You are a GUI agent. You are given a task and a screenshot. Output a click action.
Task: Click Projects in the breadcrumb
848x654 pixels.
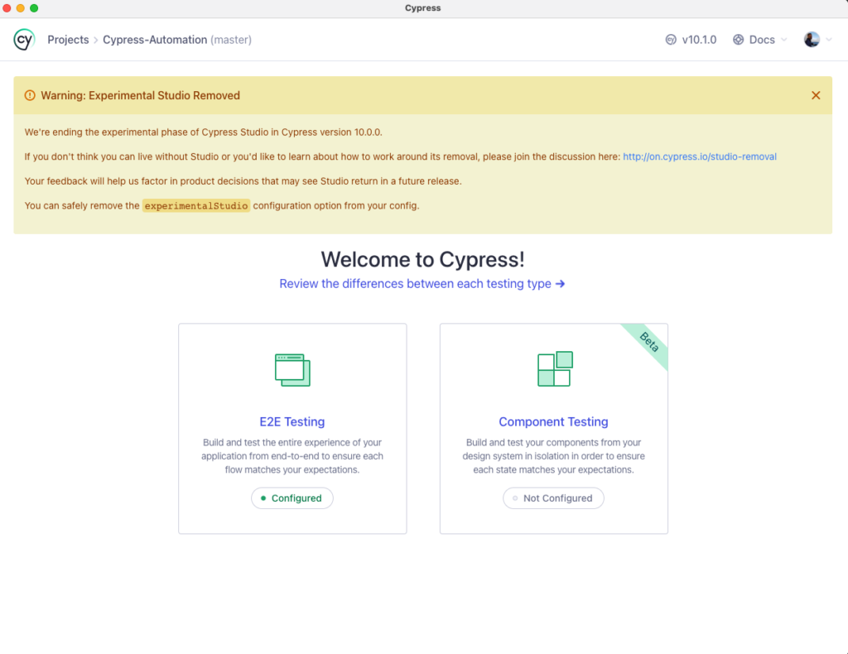pyautogui.click(x=68, y=39)
